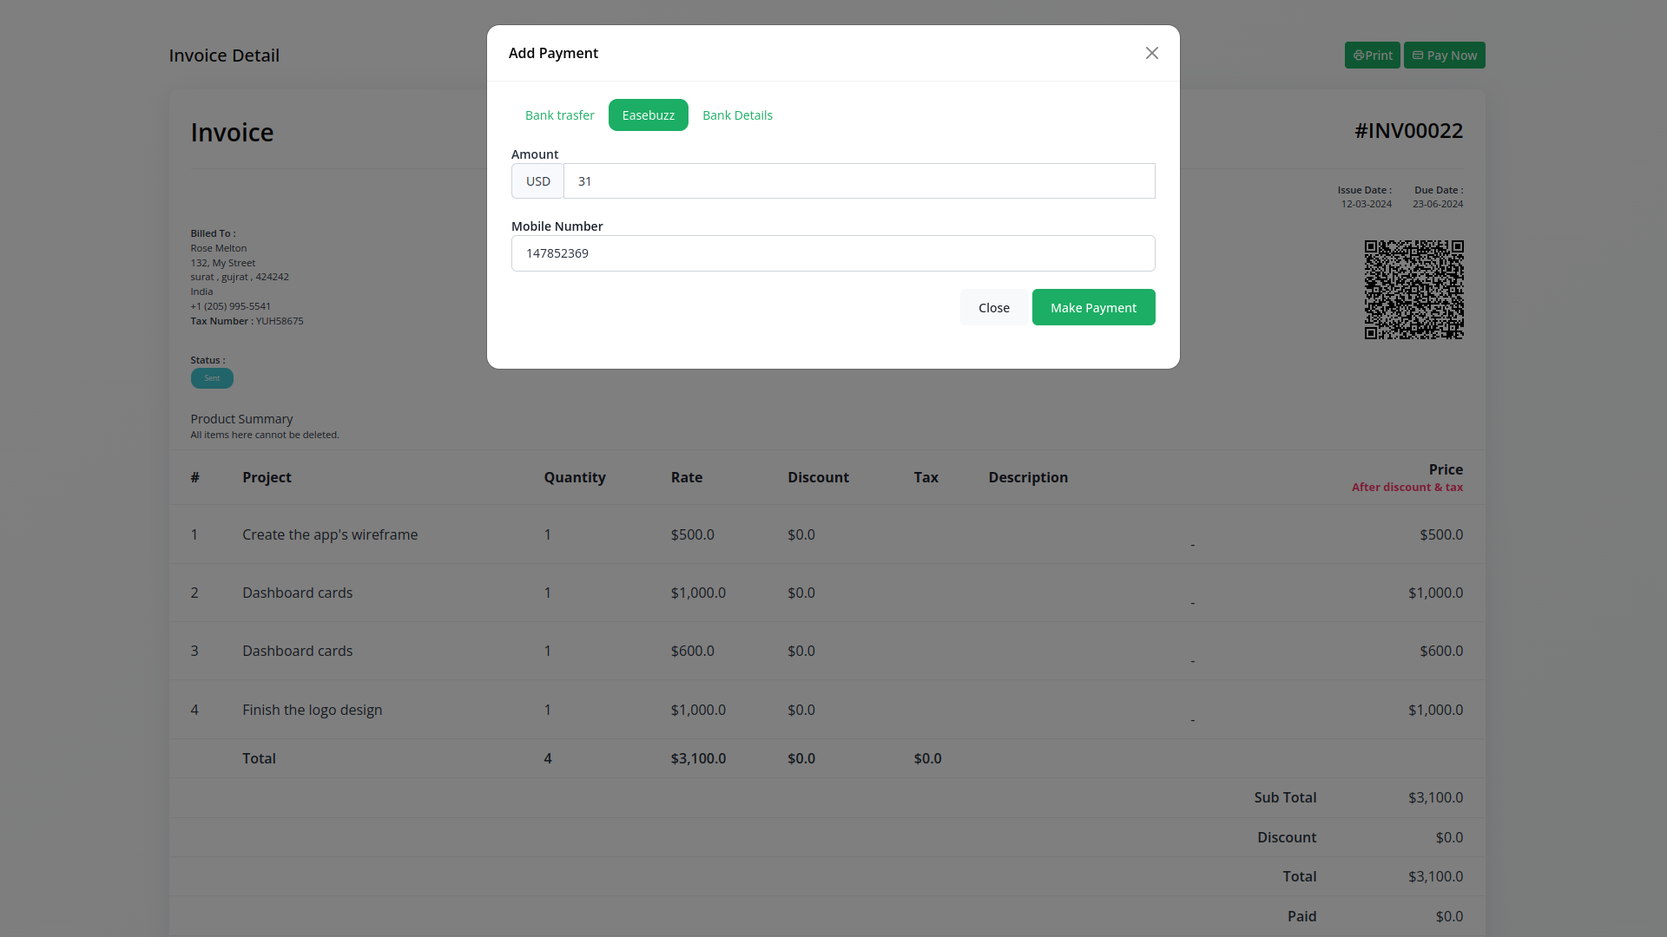
Task: Click the Sent status badge
Action: coord(212,378)
